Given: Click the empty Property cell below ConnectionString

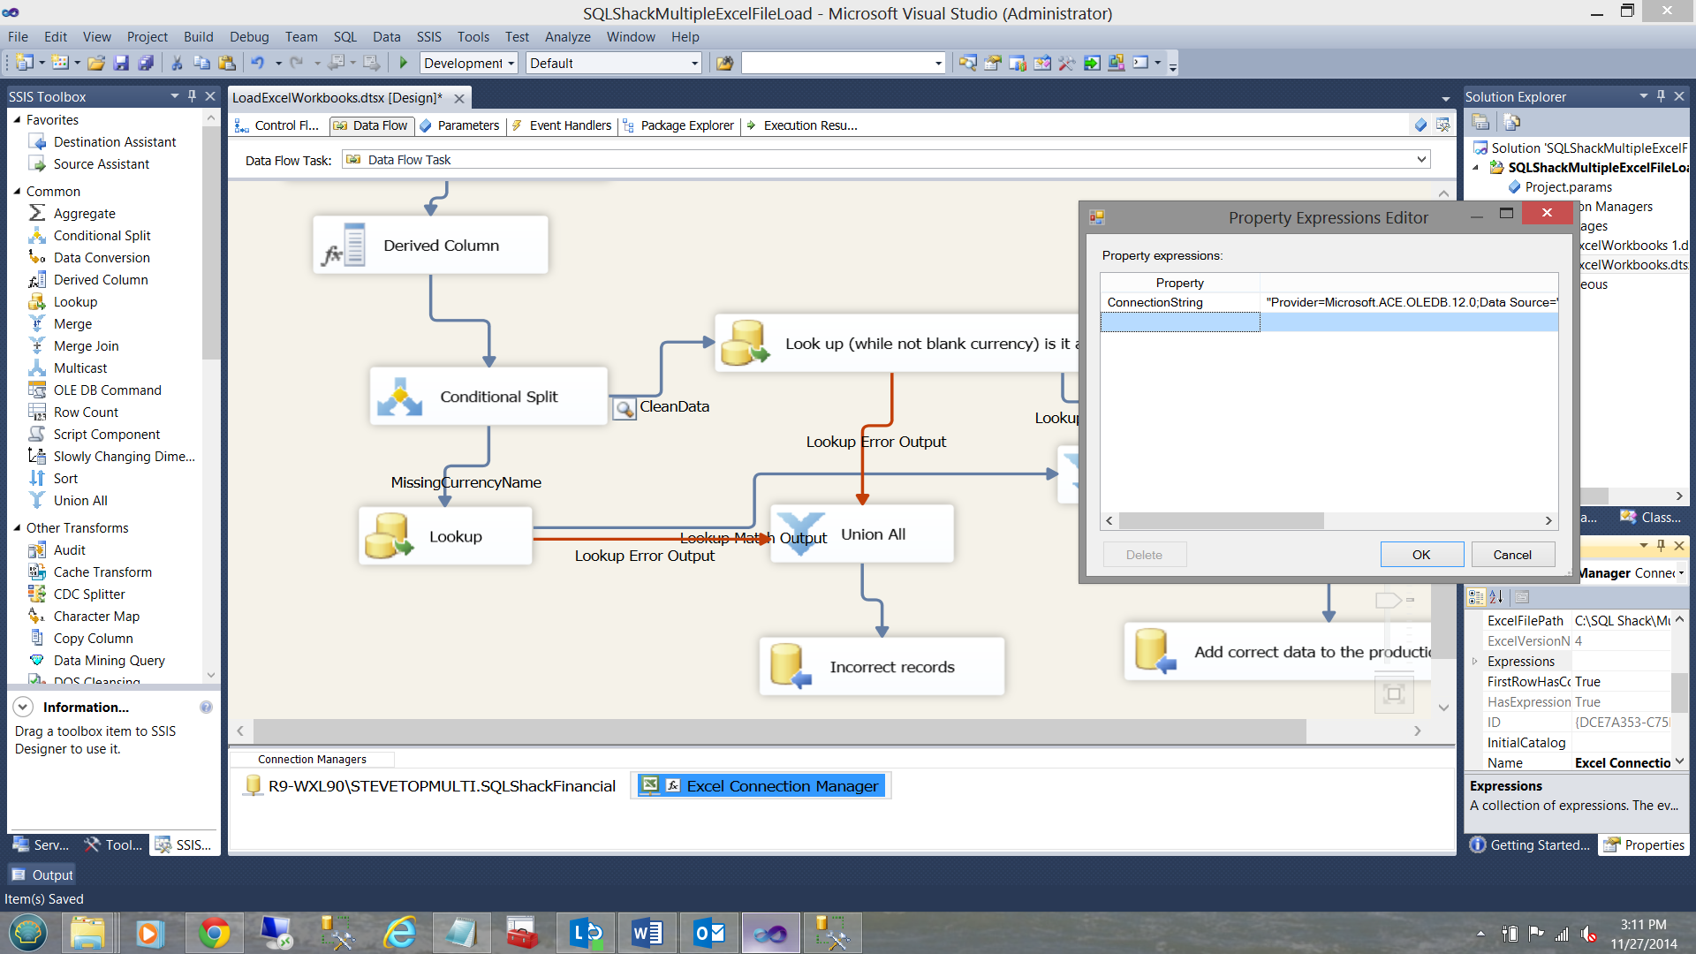Looking at the screenshot, I should tap(1179, 322).
